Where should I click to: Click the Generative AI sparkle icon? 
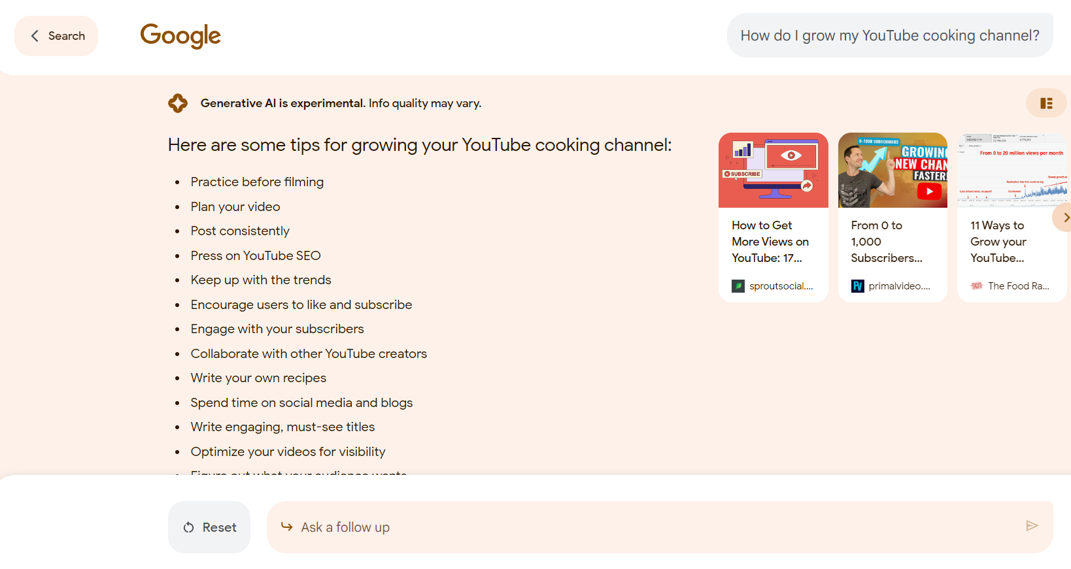click(x=178, y=103)
